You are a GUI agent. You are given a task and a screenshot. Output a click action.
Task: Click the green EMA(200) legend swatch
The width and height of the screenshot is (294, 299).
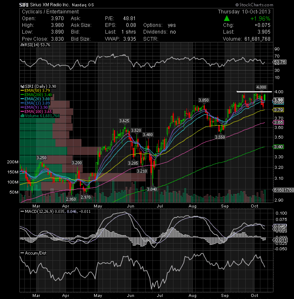pyautogui.click(x=22, y=95)
